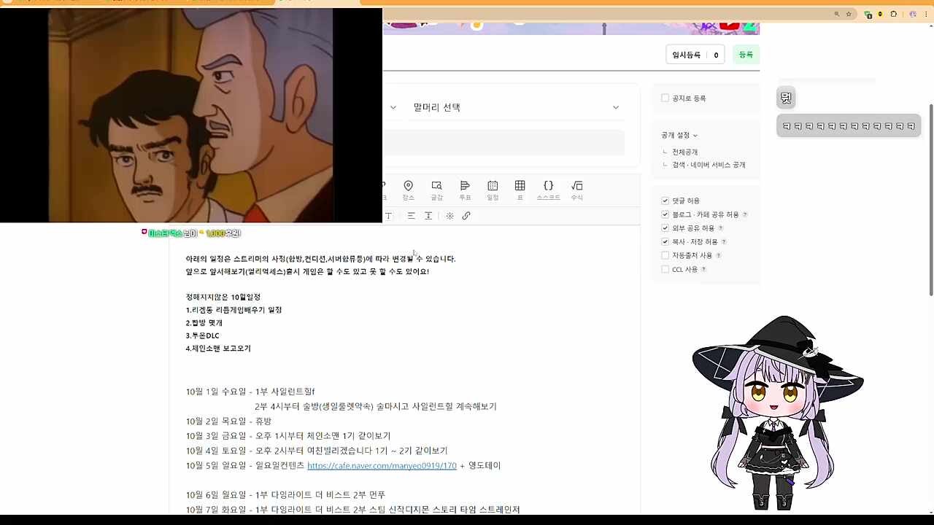934x525 pixels.
Task: Click the page vertical scrollbar
Action: pos(930,199)
